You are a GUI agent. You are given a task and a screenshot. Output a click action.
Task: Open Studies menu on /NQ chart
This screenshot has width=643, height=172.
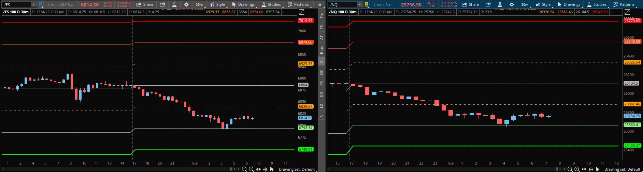tap(597, 4)
